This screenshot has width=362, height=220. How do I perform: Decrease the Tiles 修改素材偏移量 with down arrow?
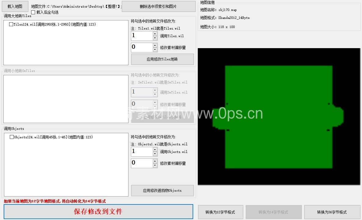click(155, 50)
